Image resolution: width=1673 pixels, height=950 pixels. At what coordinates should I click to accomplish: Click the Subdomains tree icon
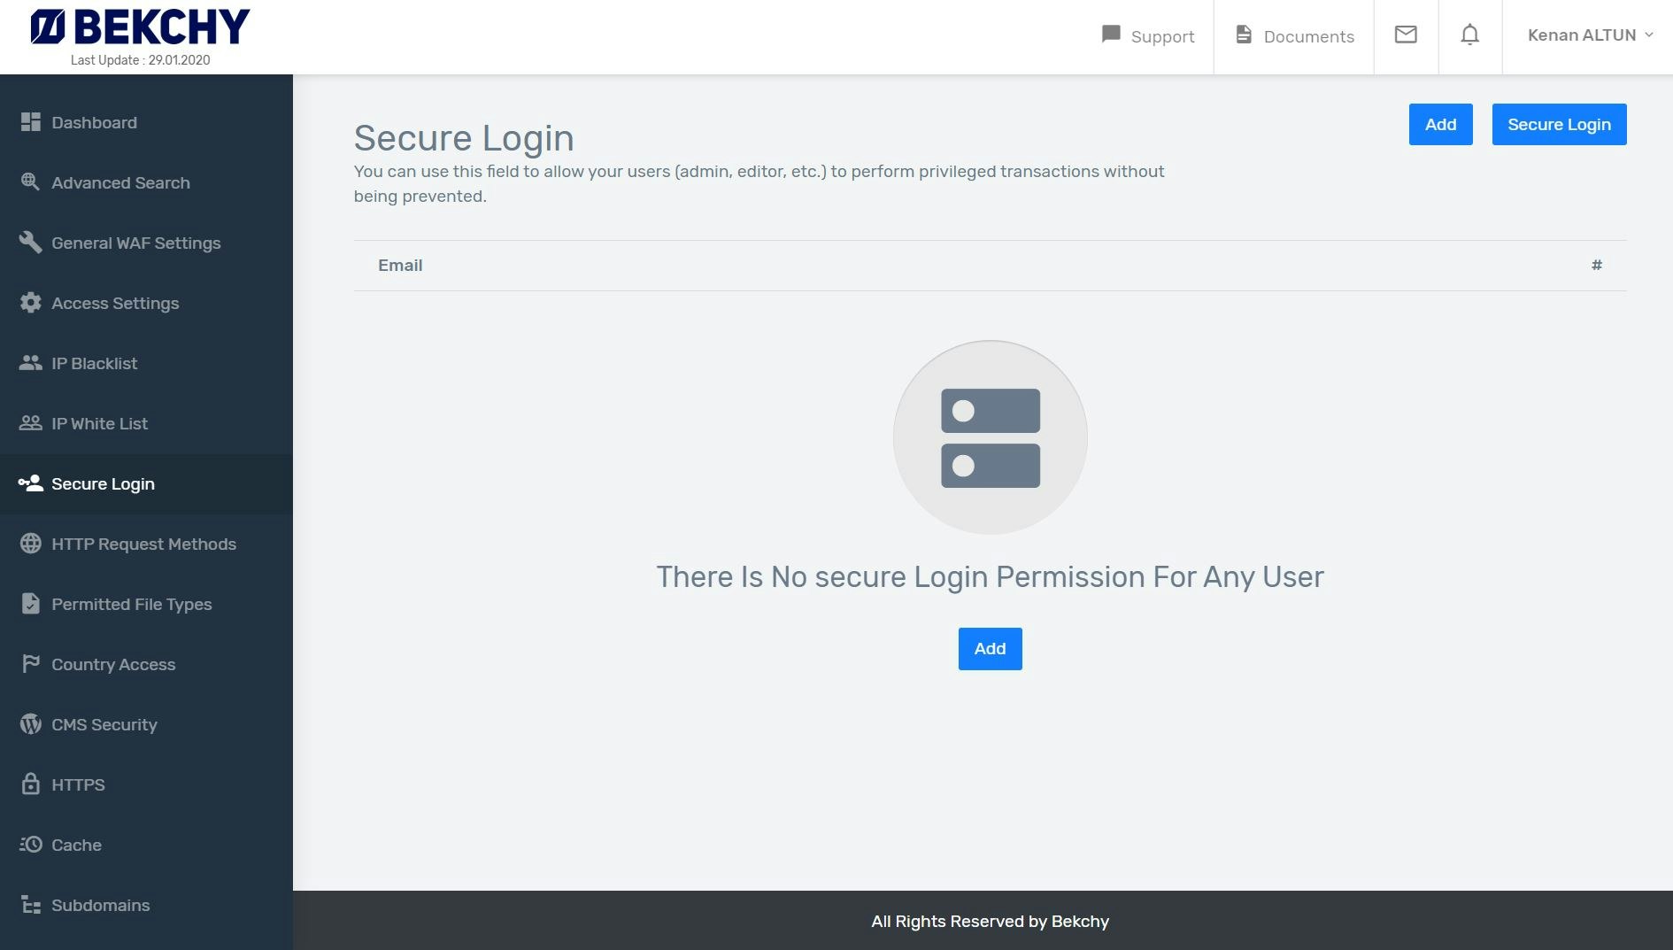tap(31, 905)
